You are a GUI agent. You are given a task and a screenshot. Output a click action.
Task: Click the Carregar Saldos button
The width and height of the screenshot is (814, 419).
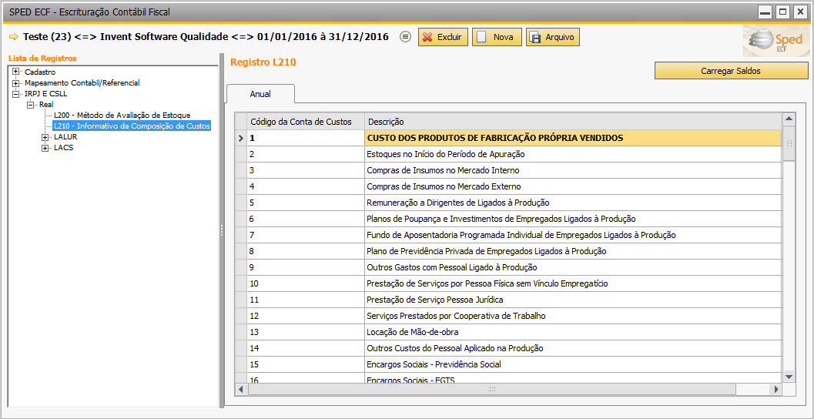click(x=731, y=71)
